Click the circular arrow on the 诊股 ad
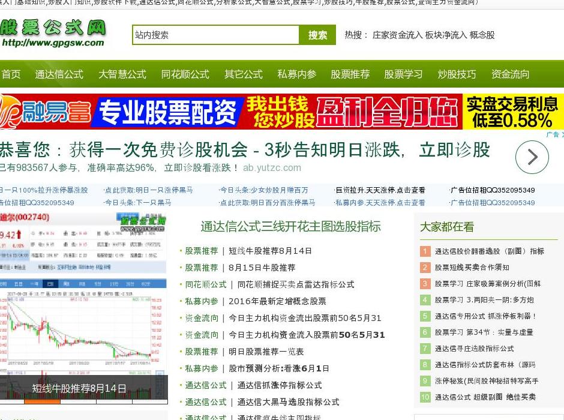 532,157
